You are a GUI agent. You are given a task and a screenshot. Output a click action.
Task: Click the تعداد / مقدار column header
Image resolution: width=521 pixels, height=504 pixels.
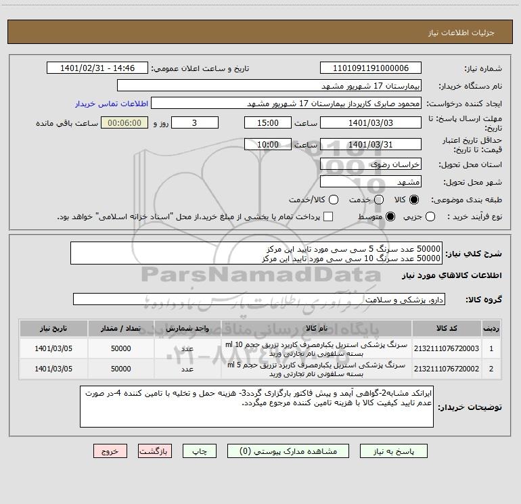(x=120, y=328)
